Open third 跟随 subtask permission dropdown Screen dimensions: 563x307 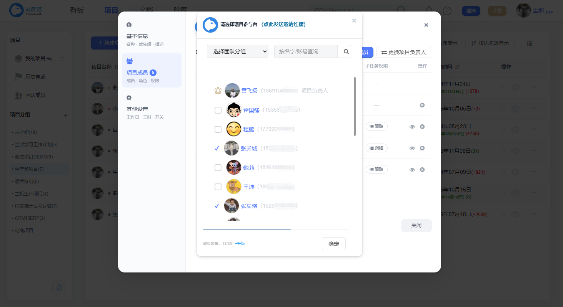coord(376,170)
